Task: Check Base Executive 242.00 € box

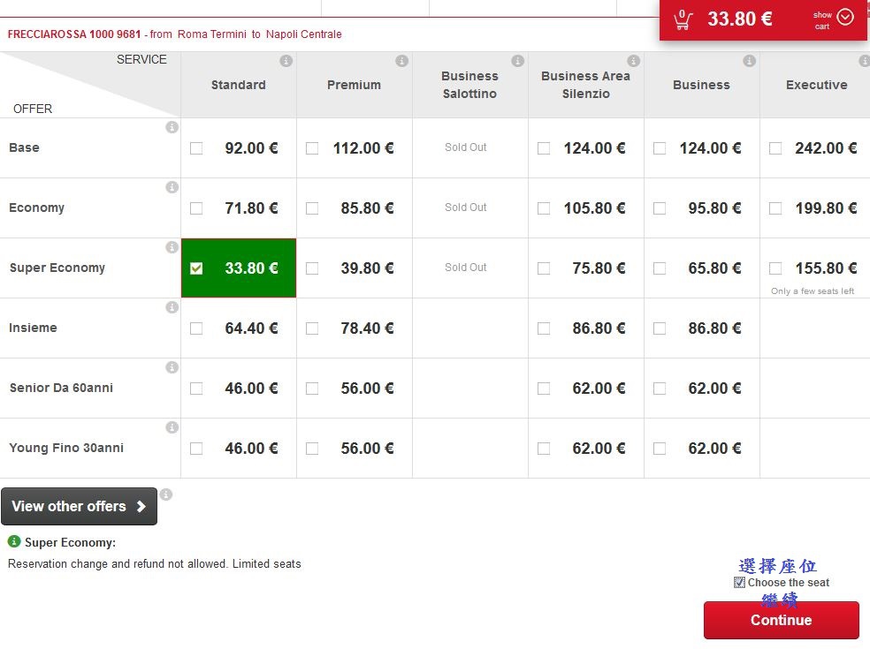Action: click(775, 148)
